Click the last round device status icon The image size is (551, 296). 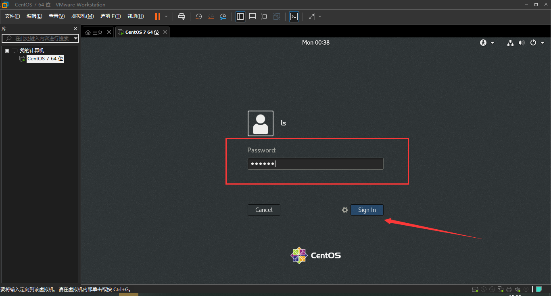pos(526,289)
